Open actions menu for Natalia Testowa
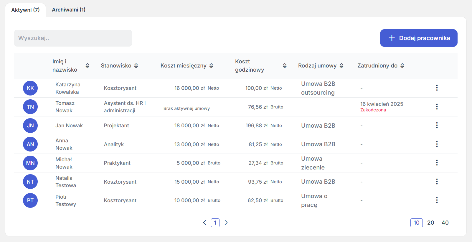Screen dimensions: 472x242 tap(437, 182)
